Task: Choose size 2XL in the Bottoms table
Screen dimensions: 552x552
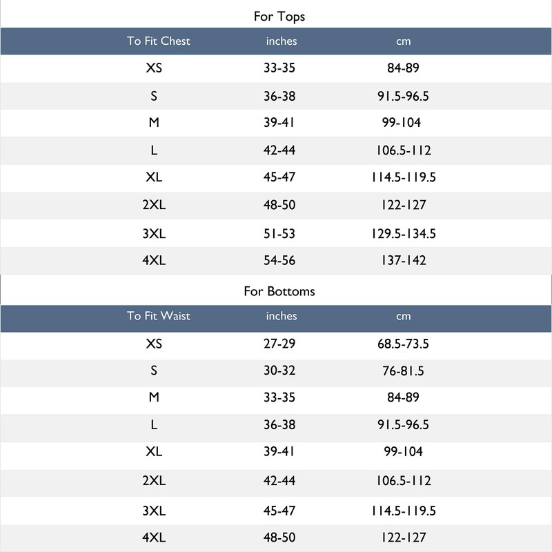Action: [154, 480]
